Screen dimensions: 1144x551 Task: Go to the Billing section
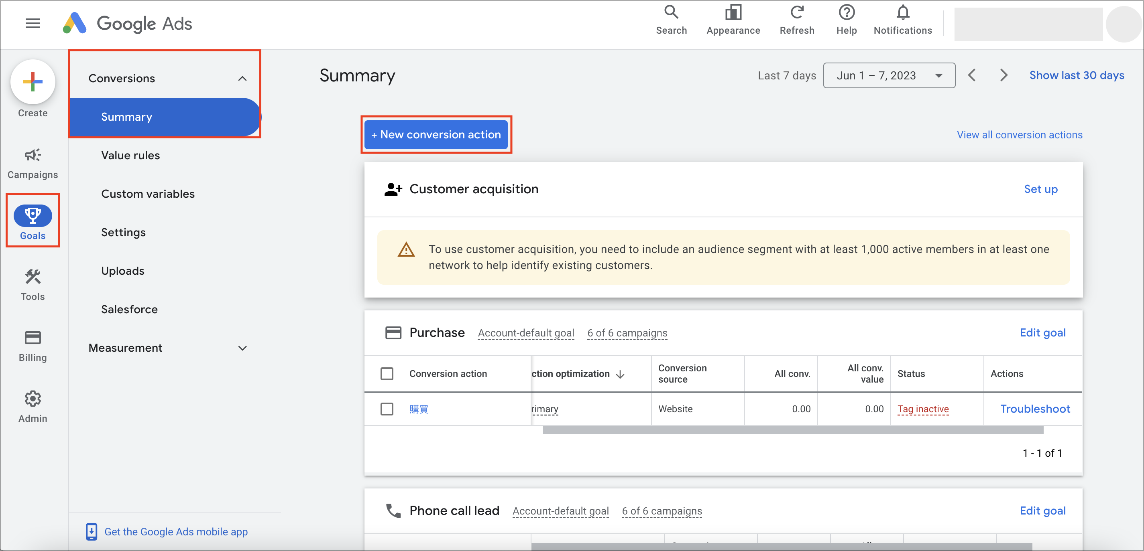point(33,346)
